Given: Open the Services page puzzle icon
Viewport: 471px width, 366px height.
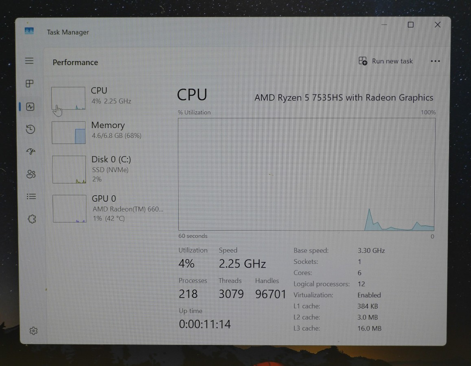Looking at the screenshot, I should pyautogui.click(x=32, y=219).
